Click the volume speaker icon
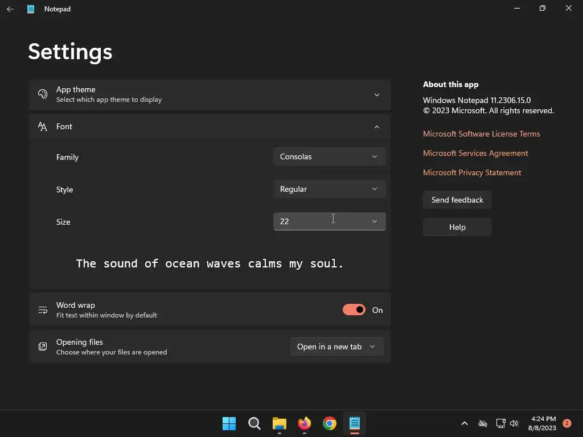 pyautogui.click(x=514, y=423)
